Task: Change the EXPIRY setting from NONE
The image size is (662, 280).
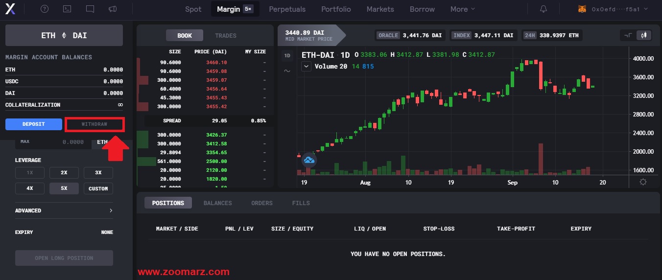Action: tap(64, 232)
